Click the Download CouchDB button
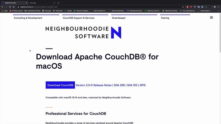The height and width of the screenshot is (124, 221). click(x=60, y=85)
